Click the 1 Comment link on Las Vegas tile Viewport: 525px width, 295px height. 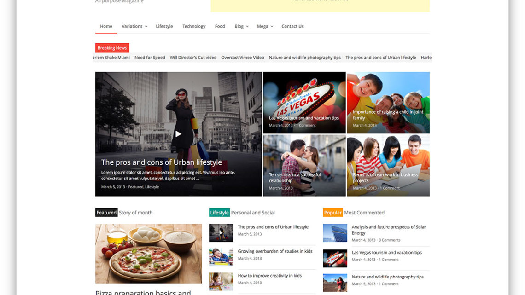pyautogui.click(x=306, y=126)
